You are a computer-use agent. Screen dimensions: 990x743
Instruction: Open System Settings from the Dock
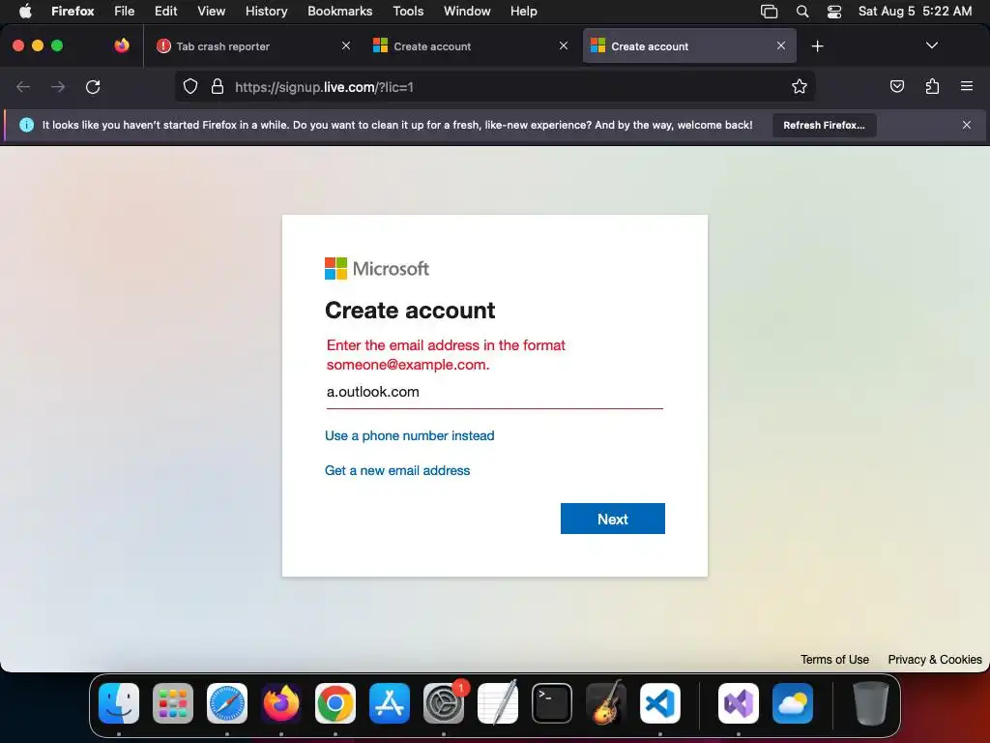(x=444, y=703)
